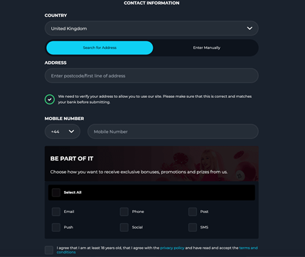
Task: Switch to Enter Manually tab
Action: click(x=206, y=48)
